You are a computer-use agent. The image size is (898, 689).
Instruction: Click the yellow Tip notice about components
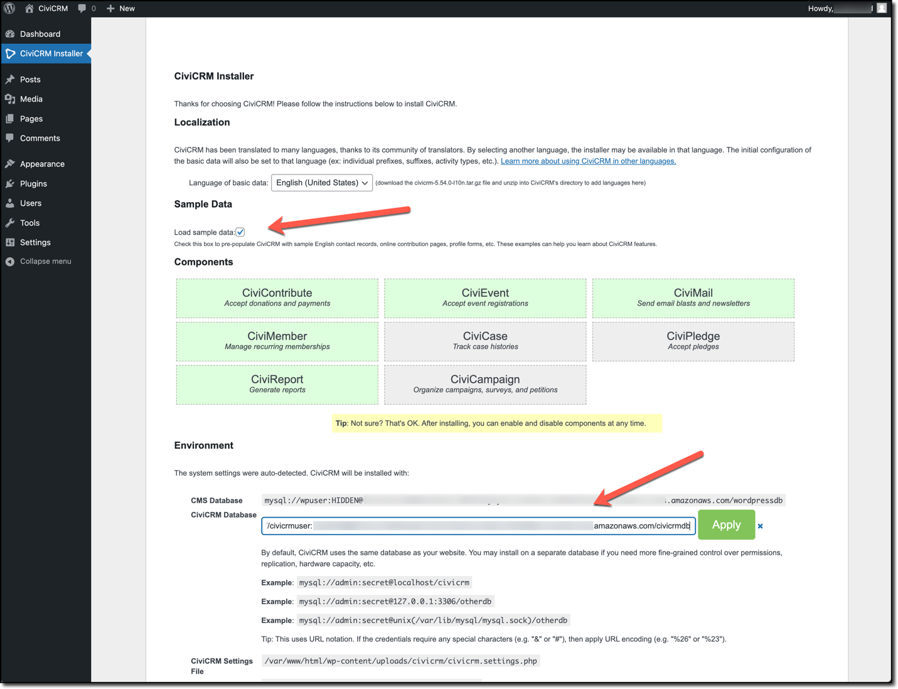click(497, 424)
